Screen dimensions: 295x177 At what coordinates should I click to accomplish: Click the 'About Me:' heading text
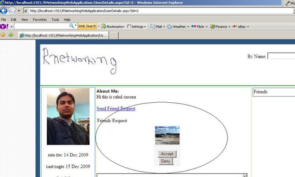(x=108, y=91)
